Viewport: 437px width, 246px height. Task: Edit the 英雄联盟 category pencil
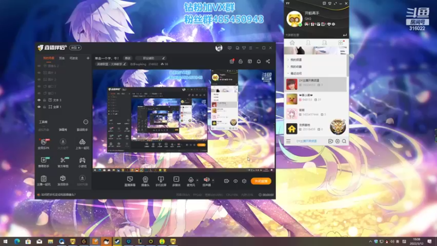pyautogui.click(x=125, y=64)
